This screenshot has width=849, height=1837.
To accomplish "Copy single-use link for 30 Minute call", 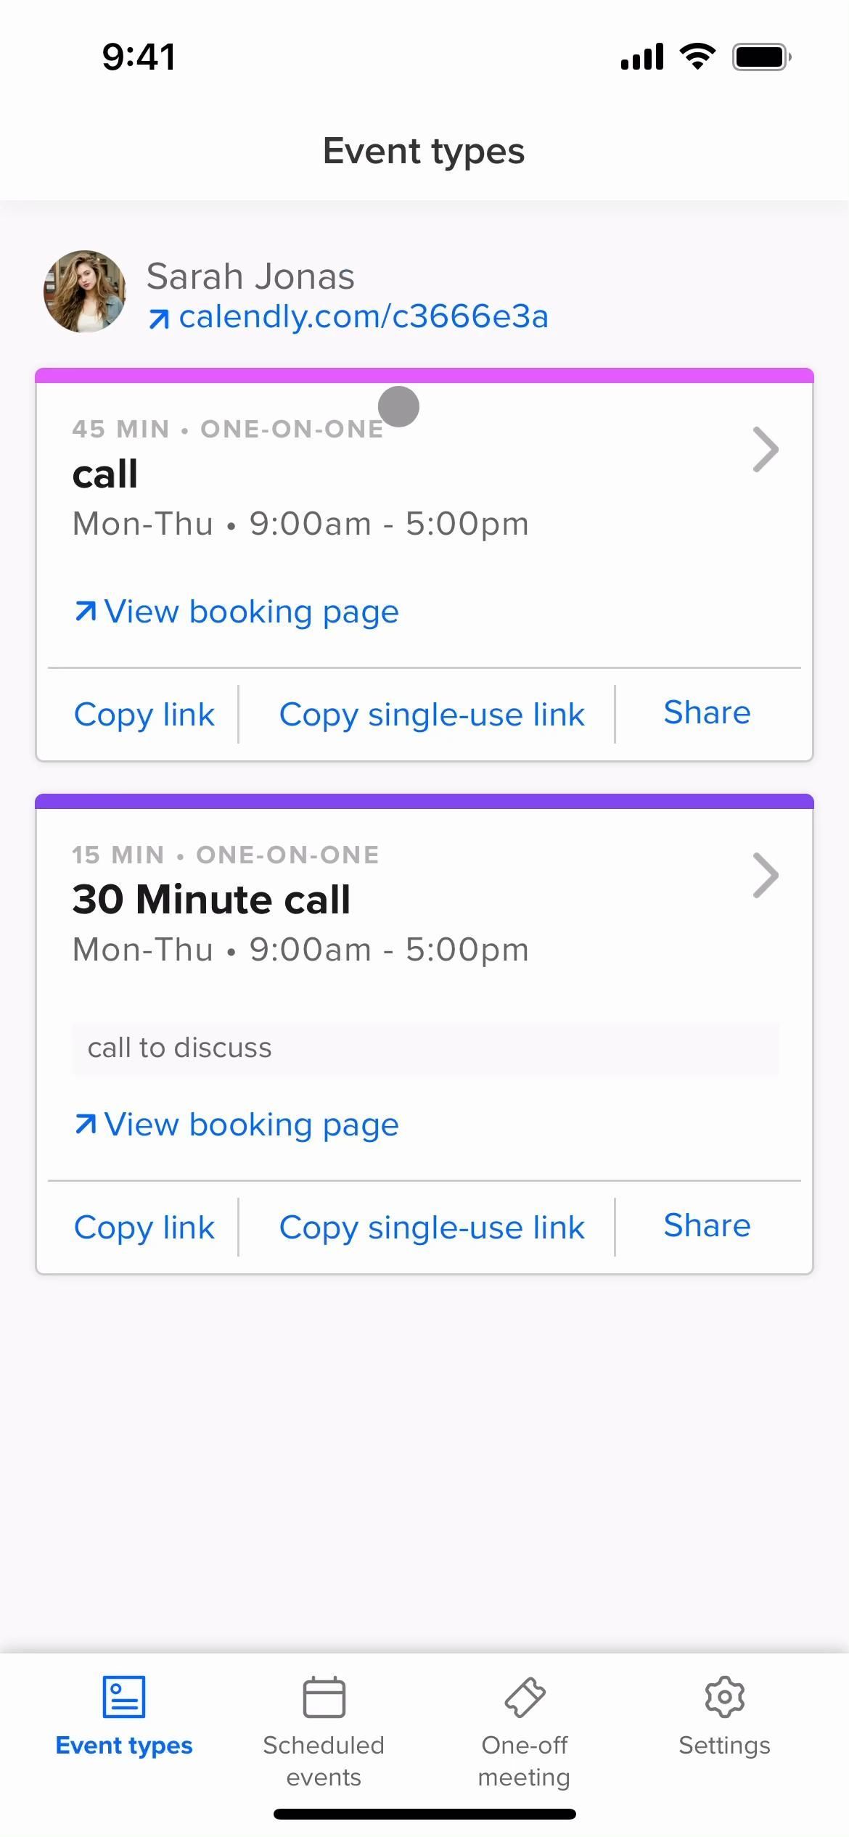I will [x=432, y=1228].
